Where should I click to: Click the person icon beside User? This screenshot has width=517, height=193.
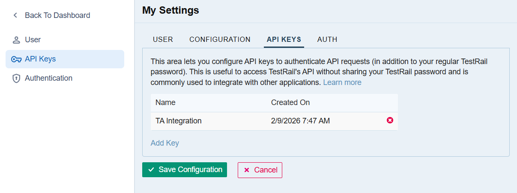click(16, 40)
